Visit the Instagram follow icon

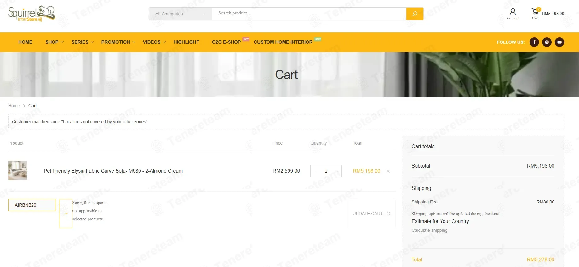click(547, 42)
